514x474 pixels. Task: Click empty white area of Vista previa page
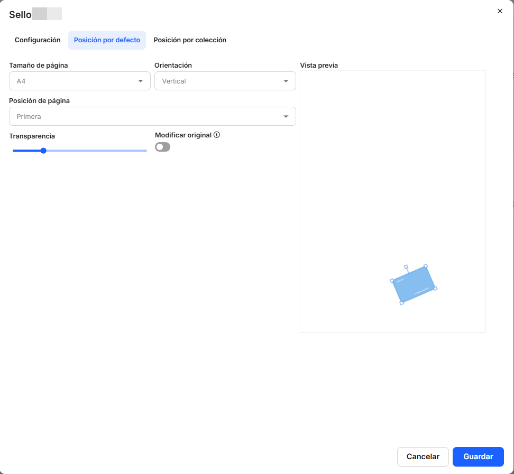coord(370,159)
